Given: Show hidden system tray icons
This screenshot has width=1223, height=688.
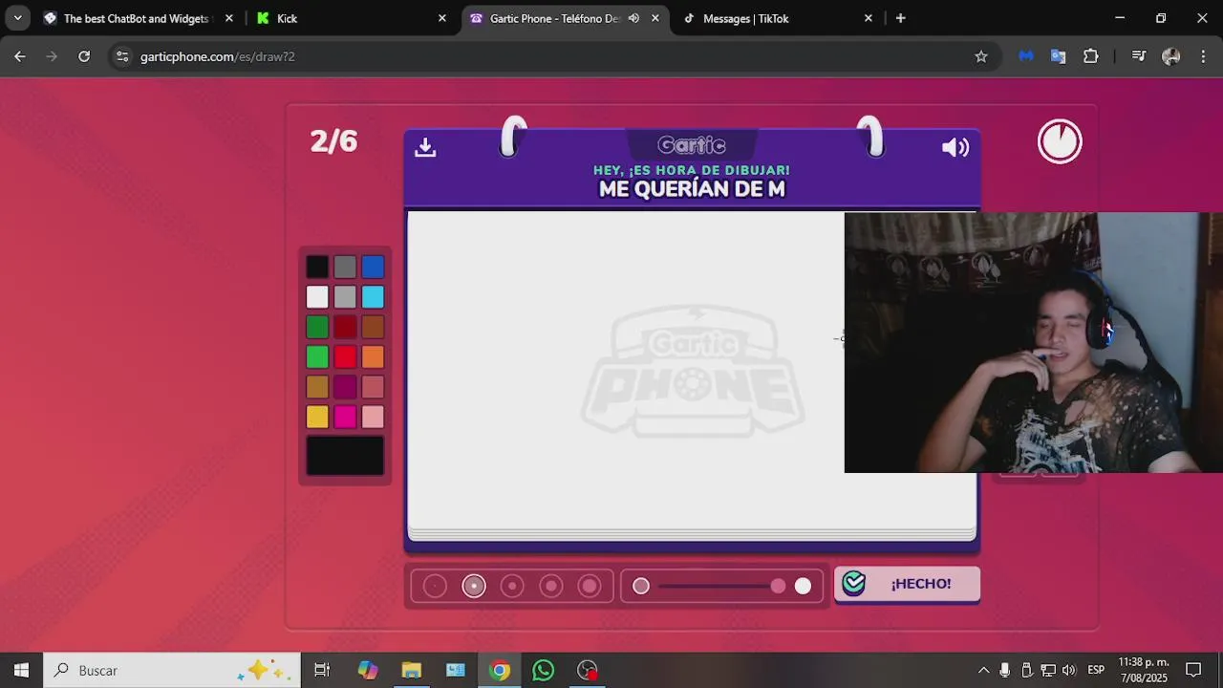Looking at the screenshot, I should coord(983,670).
